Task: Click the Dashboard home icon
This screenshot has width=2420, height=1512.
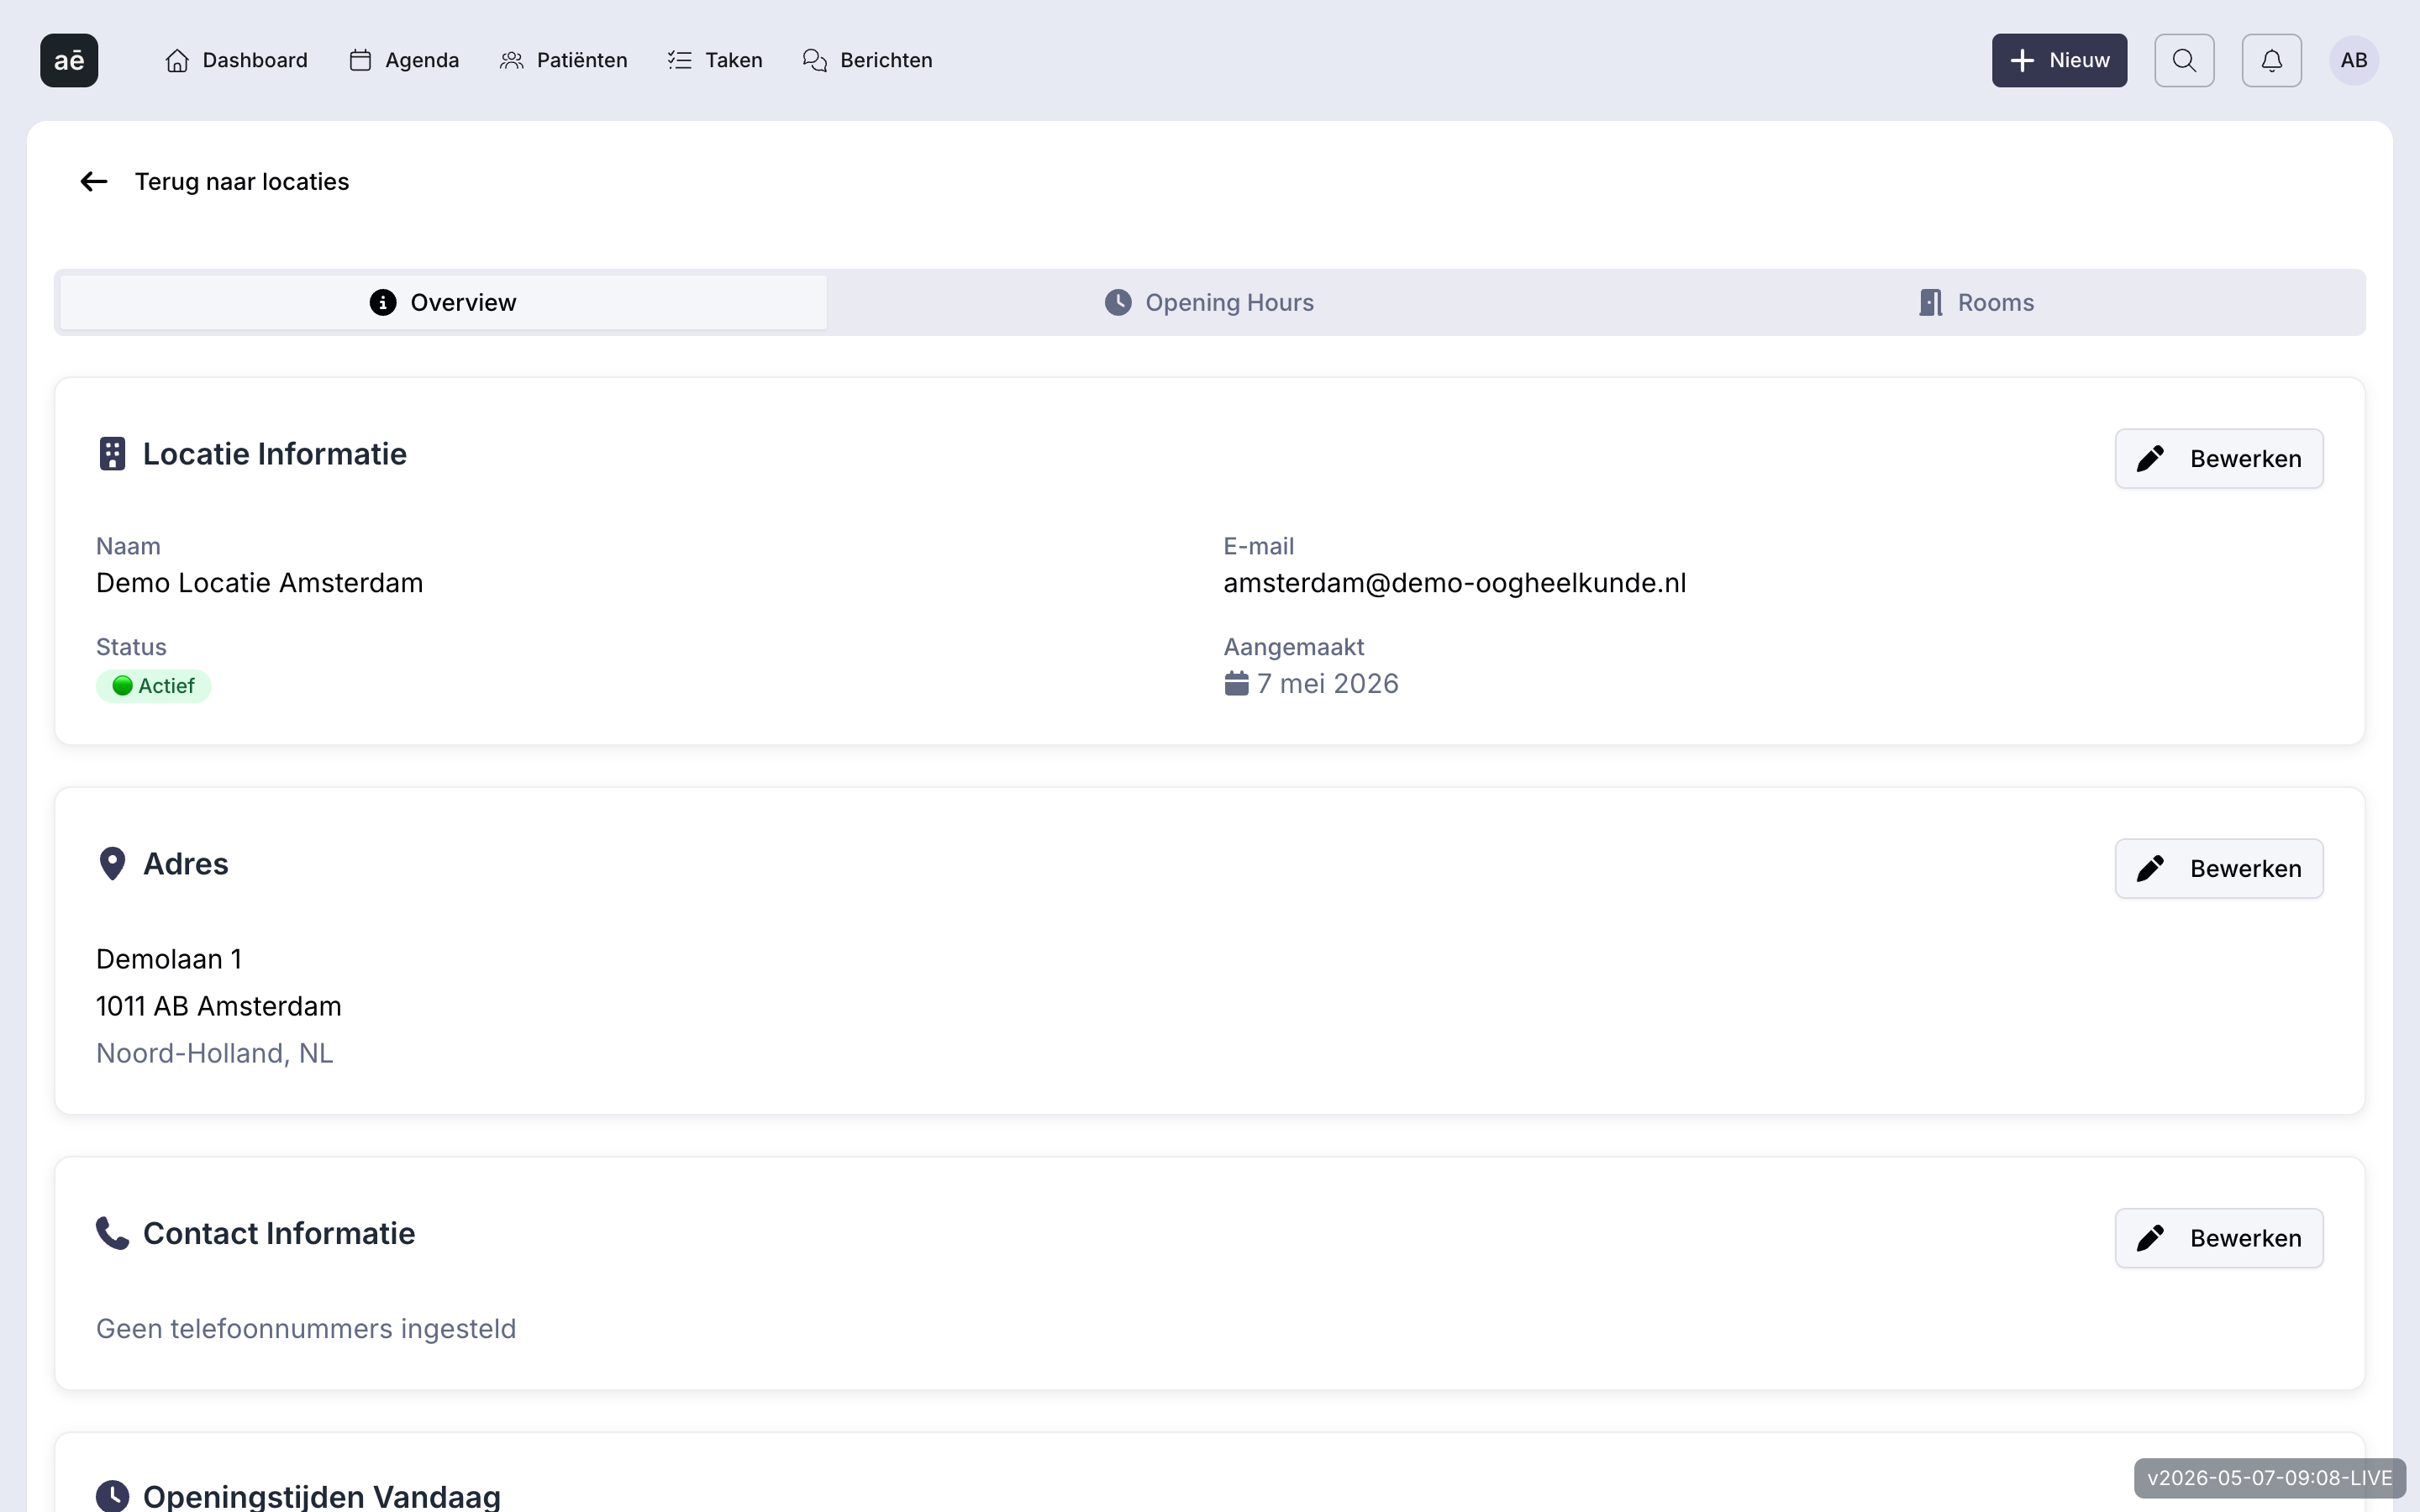Action: [177, 60]
